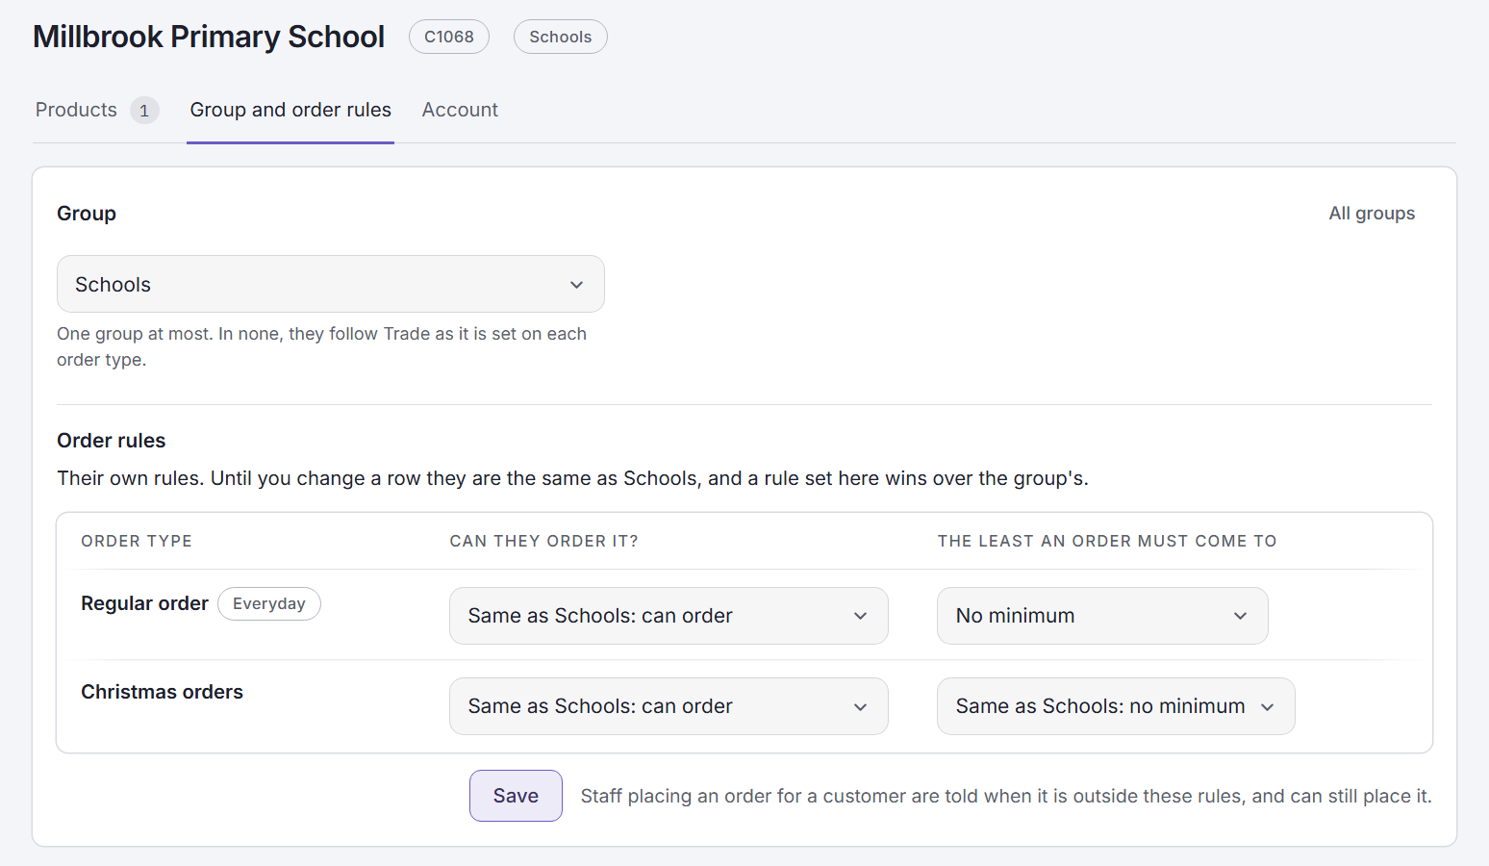This screenshot has width=1489, height=866.
Task: Click the Regular order row label
Action: (x=144, y=603)
